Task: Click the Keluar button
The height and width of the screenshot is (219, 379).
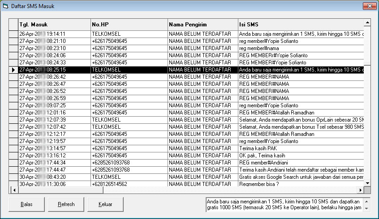Action: (105, 204)
